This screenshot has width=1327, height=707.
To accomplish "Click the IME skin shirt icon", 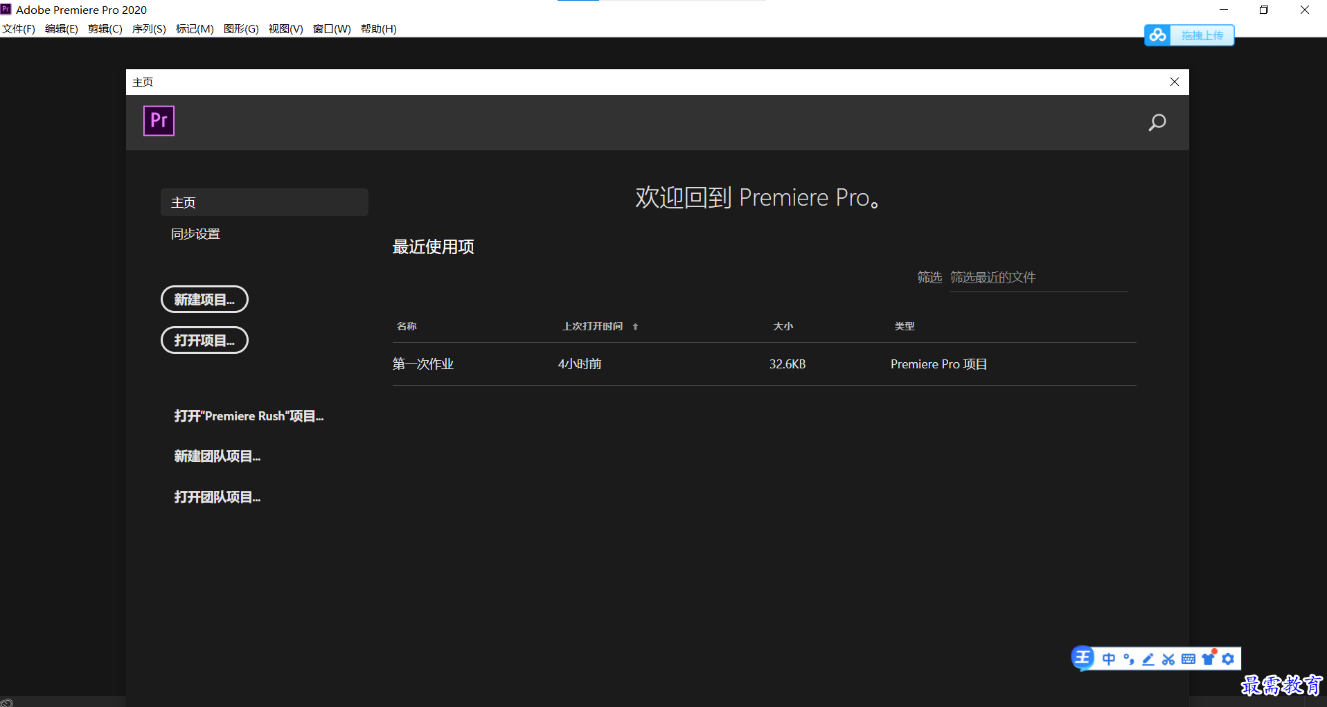I will [x=1209, y=659].
